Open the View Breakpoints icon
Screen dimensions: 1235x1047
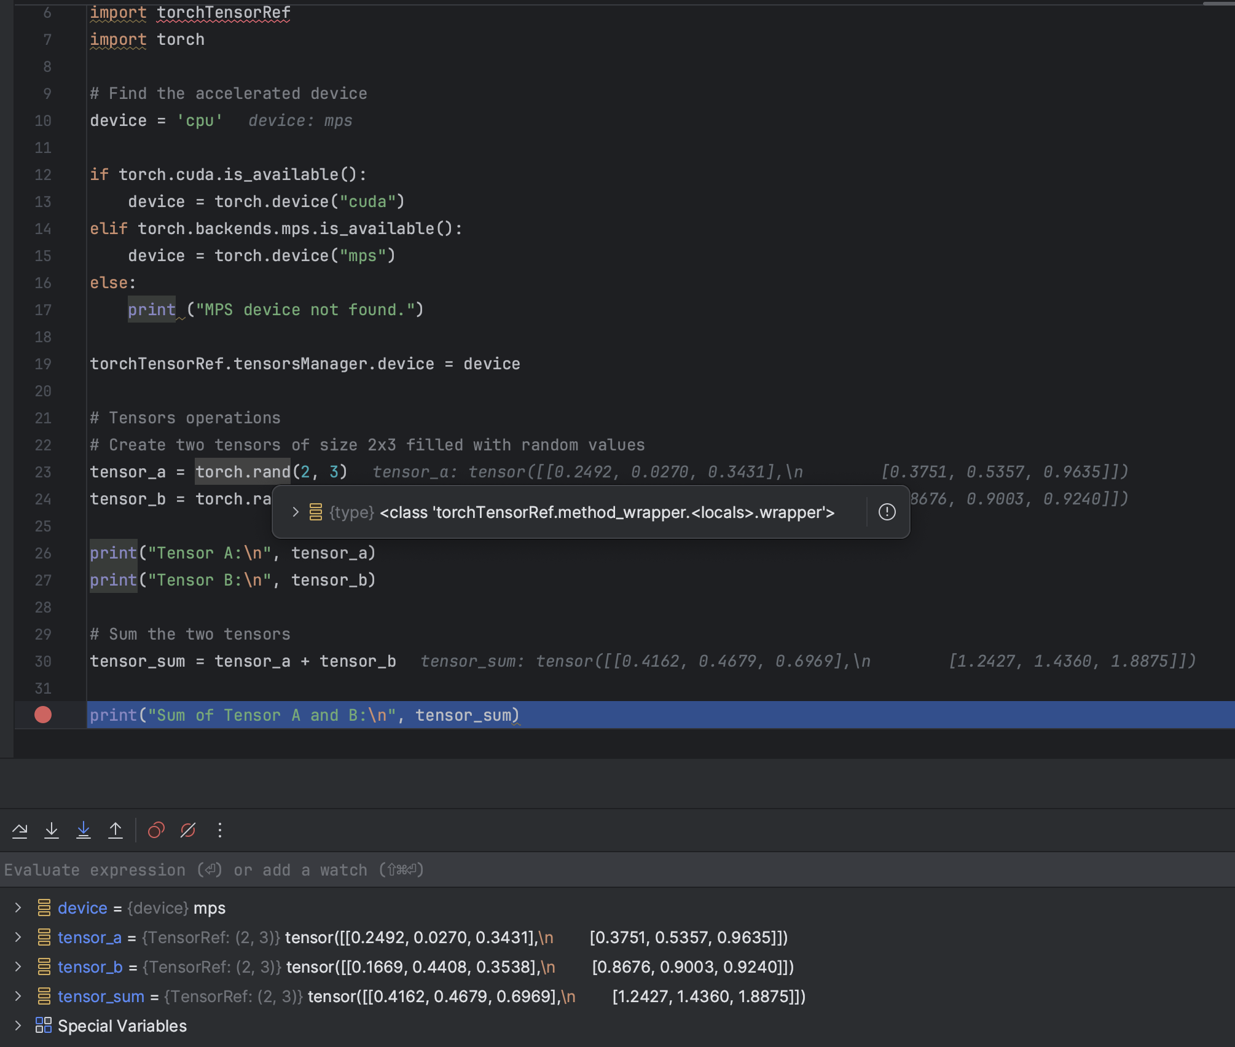(x=156, y=831)
